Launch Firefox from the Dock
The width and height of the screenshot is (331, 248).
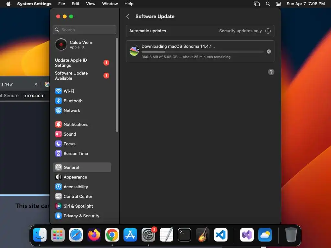tap(94, 235)
